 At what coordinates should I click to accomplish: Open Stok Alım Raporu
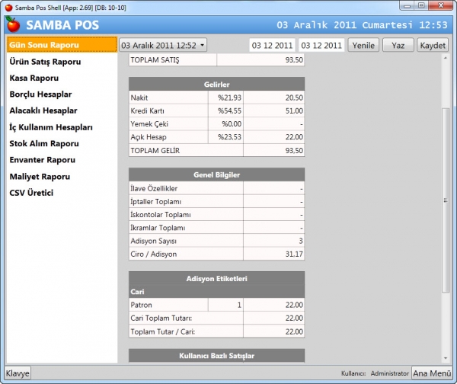44,144
